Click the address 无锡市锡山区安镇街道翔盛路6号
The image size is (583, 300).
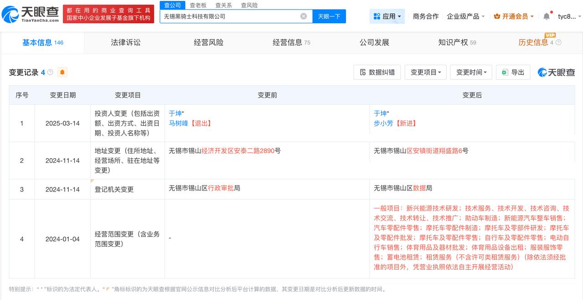[421, 150]
